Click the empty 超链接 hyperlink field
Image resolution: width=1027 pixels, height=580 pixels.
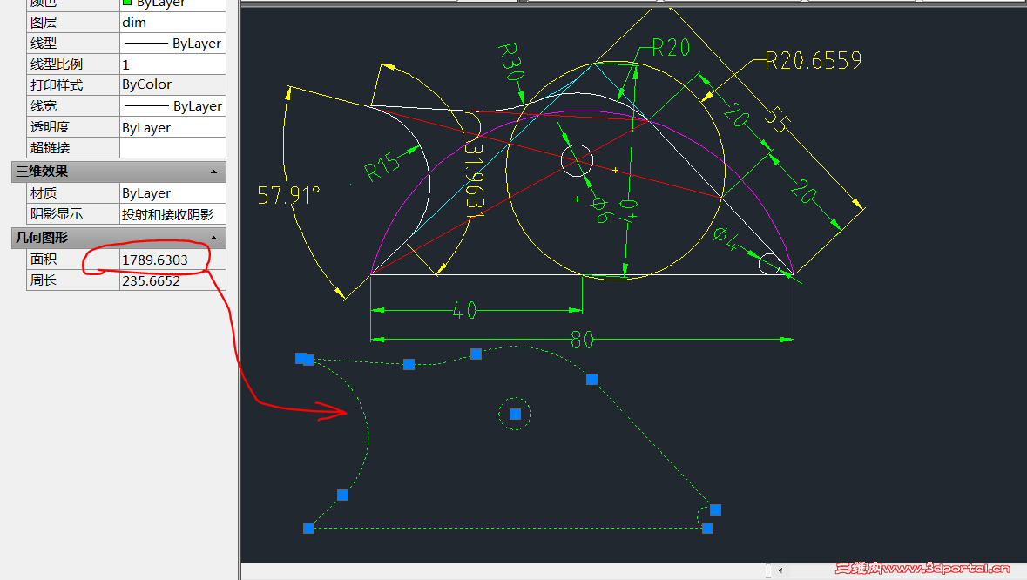(172, 147)
